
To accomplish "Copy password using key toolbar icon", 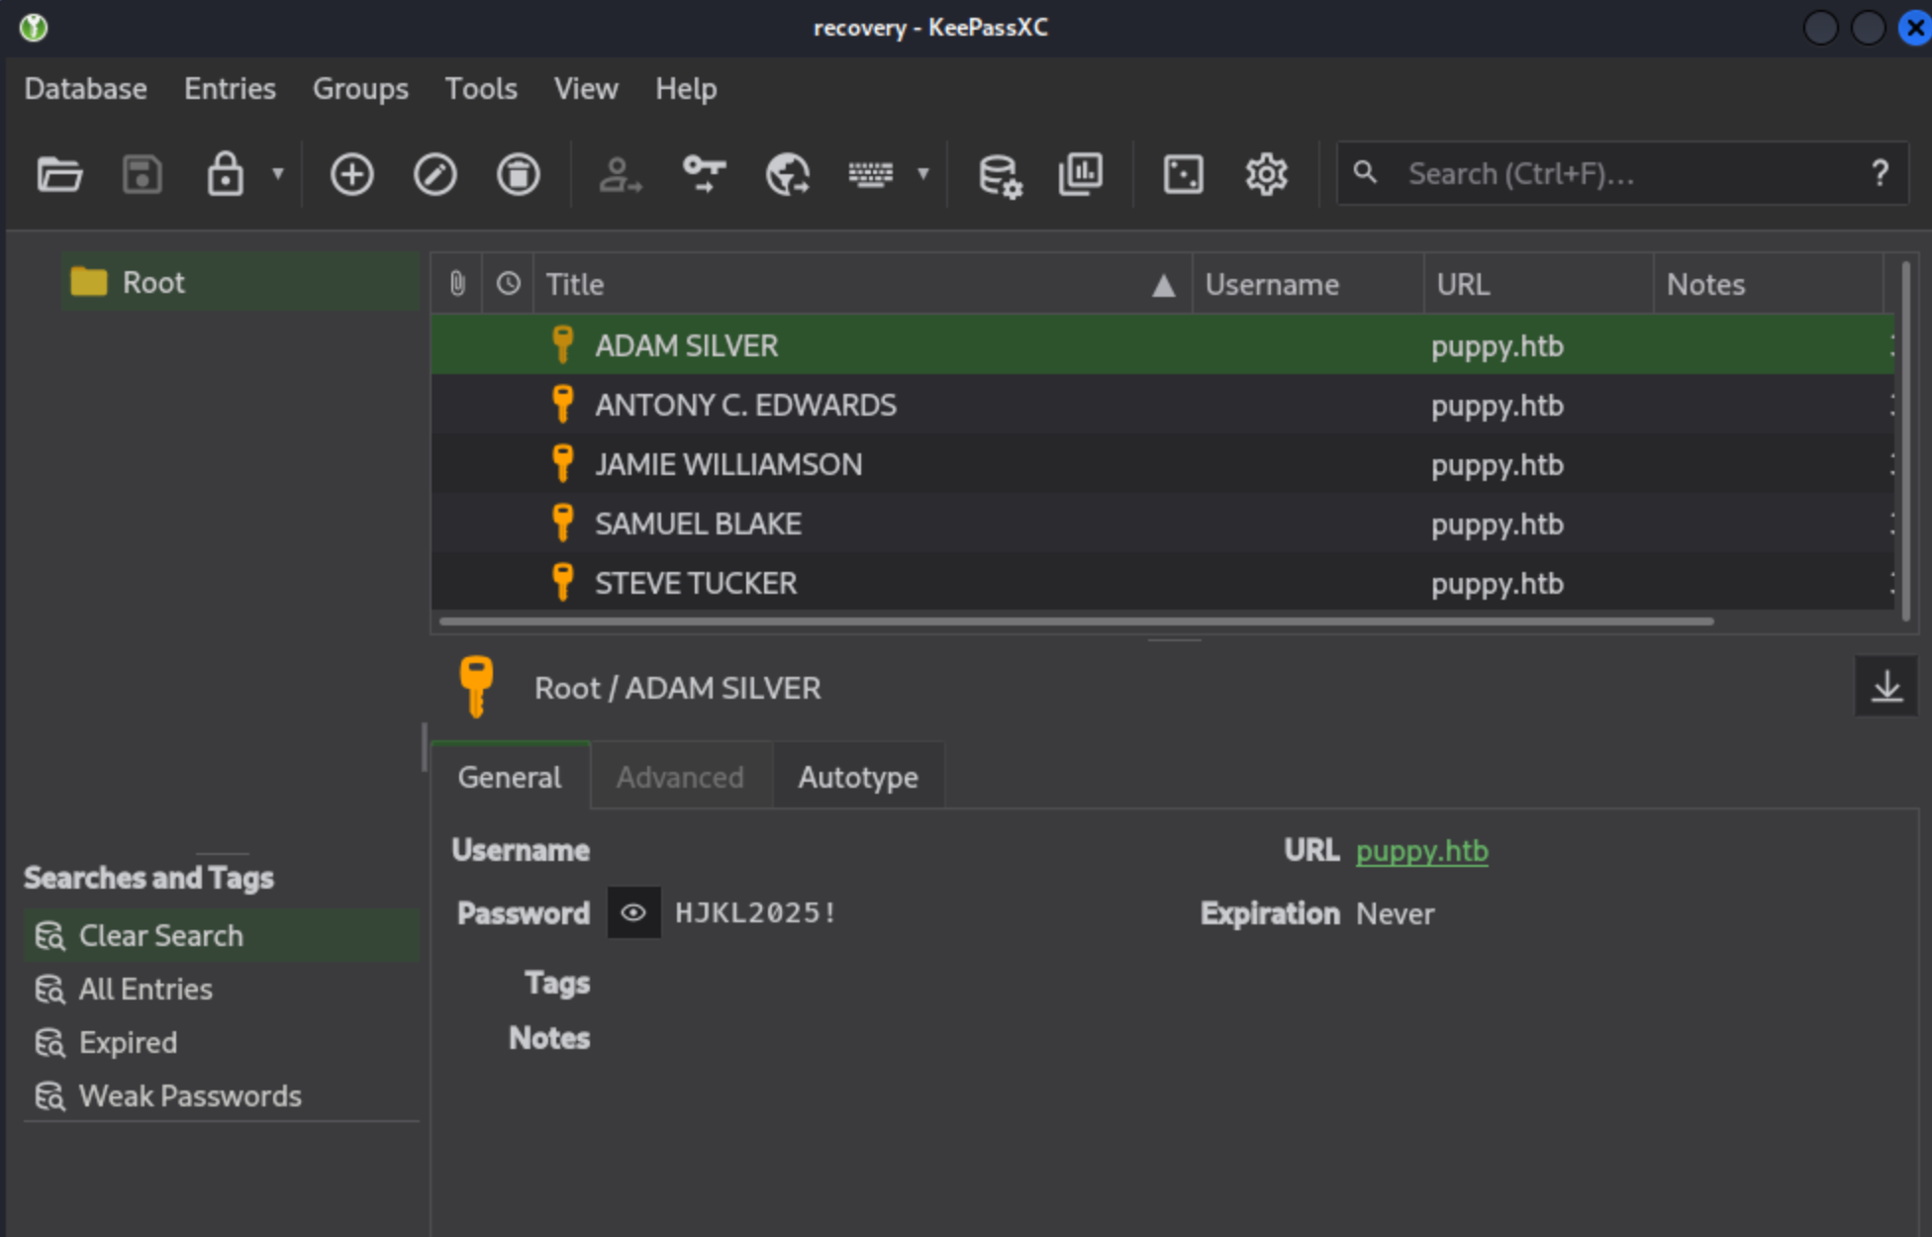I will coord(704,175).
